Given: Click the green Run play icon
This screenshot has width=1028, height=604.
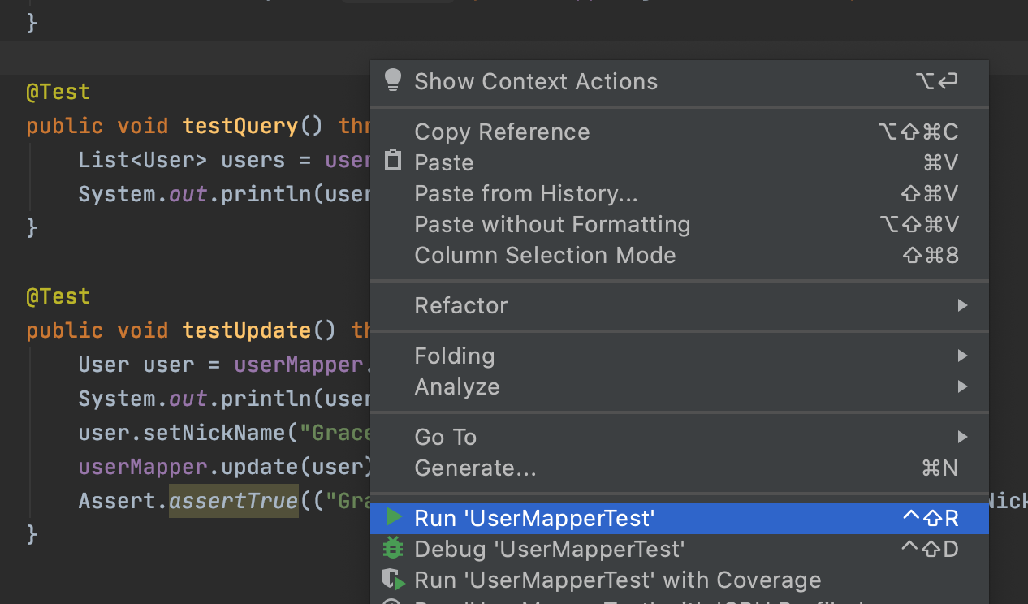Looking at the screenshot, I should coord(394,517).
